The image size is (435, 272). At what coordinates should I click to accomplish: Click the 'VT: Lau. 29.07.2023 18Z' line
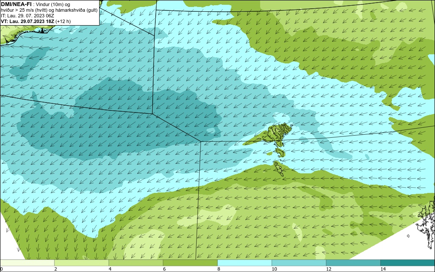pyautogui.click(x=27, y=21)
